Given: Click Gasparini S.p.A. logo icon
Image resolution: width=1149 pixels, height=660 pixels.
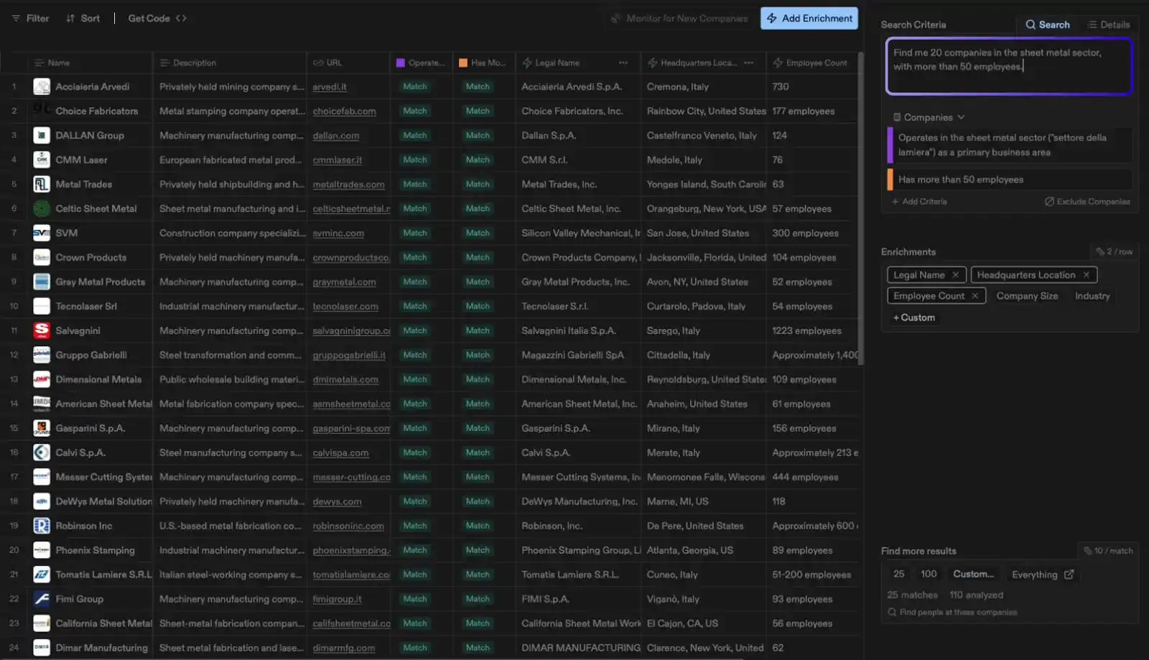Looking at the screenshot, I should 42,429.
